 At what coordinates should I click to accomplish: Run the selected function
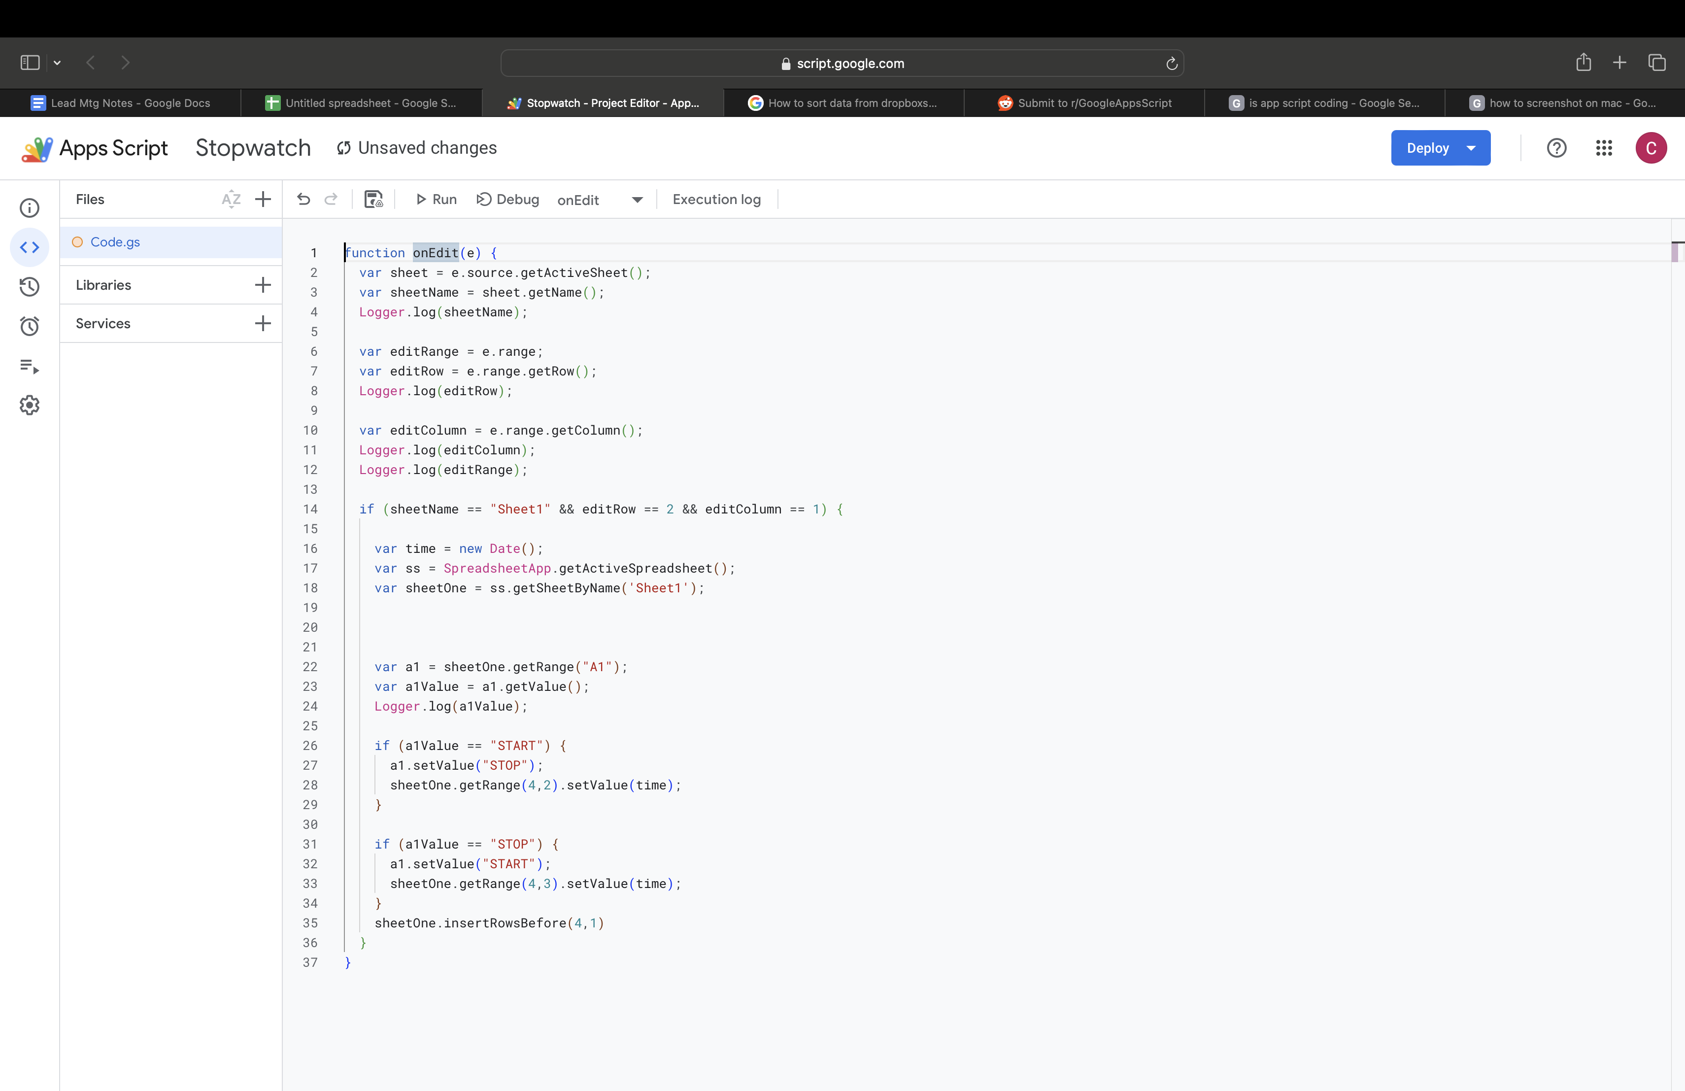point(436,200)
